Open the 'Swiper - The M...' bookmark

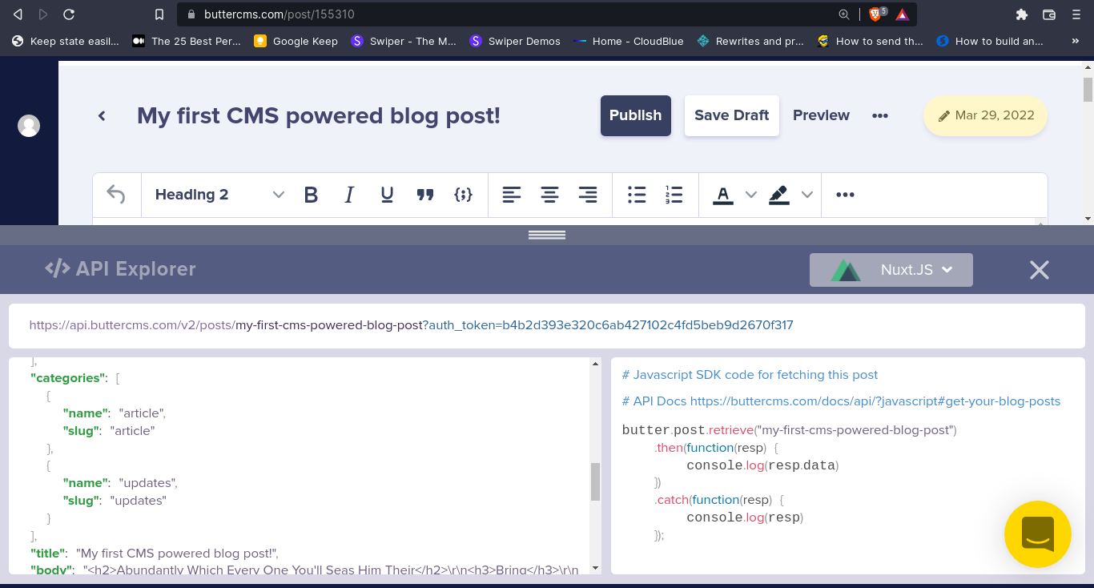point(404,41)
